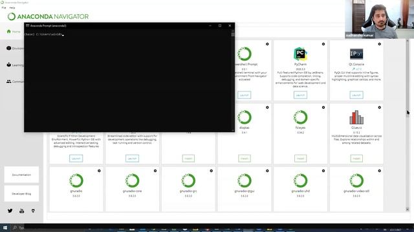
Task: Open the File menu in Anaconda Navigator
Action: tap(4, 8)
